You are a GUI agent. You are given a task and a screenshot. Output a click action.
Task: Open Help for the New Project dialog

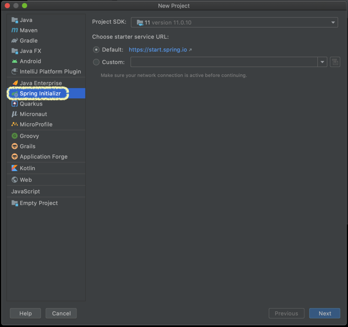pyautogui.click(x=25, y=313)
